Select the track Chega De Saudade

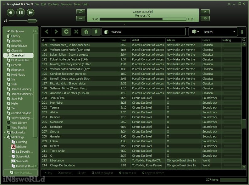(x=141, y=165)
